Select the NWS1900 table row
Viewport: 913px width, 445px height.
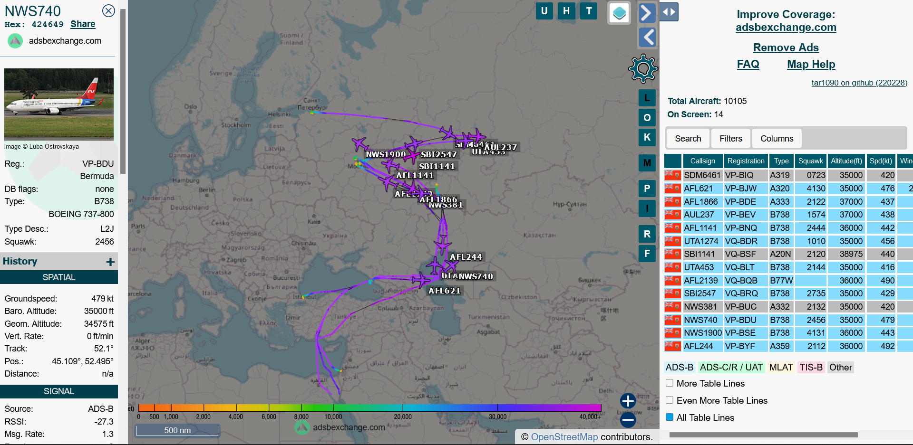click(x=788, y=333)
